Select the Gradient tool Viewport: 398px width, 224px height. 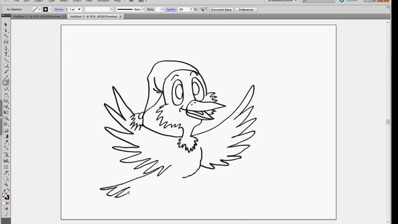point(6,136)
